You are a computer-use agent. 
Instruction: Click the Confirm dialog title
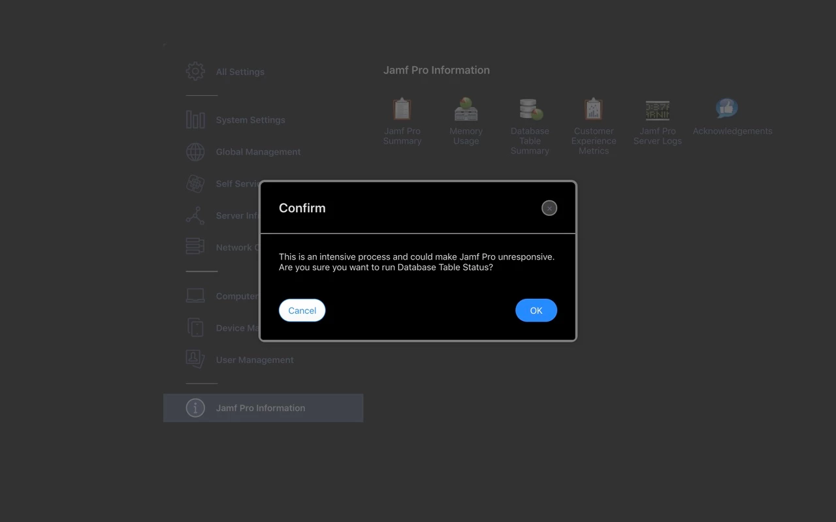pos(302,208)
